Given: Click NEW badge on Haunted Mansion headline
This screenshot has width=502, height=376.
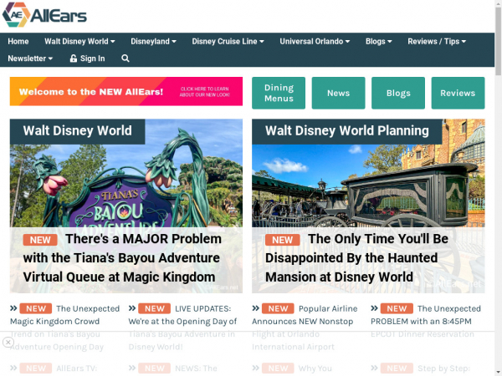Looking at the screenshot, I should pyautogui.click(x=283, y=240).
